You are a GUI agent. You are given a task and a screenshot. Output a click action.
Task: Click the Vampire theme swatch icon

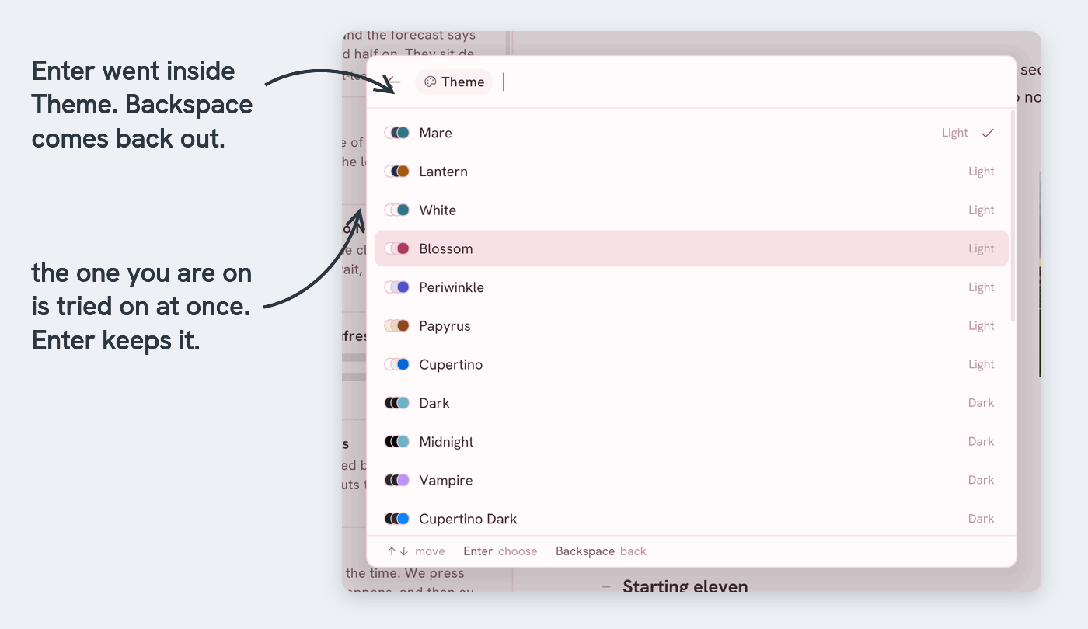click(x=397, y=480)
